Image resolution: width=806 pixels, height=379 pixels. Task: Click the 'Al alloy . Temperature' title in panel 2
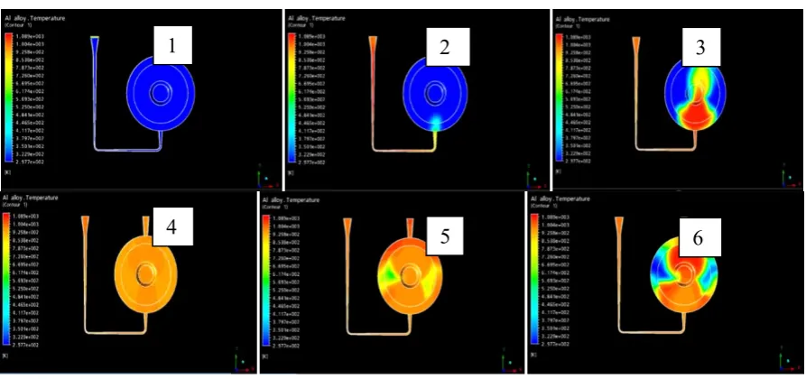click(315, 19)
